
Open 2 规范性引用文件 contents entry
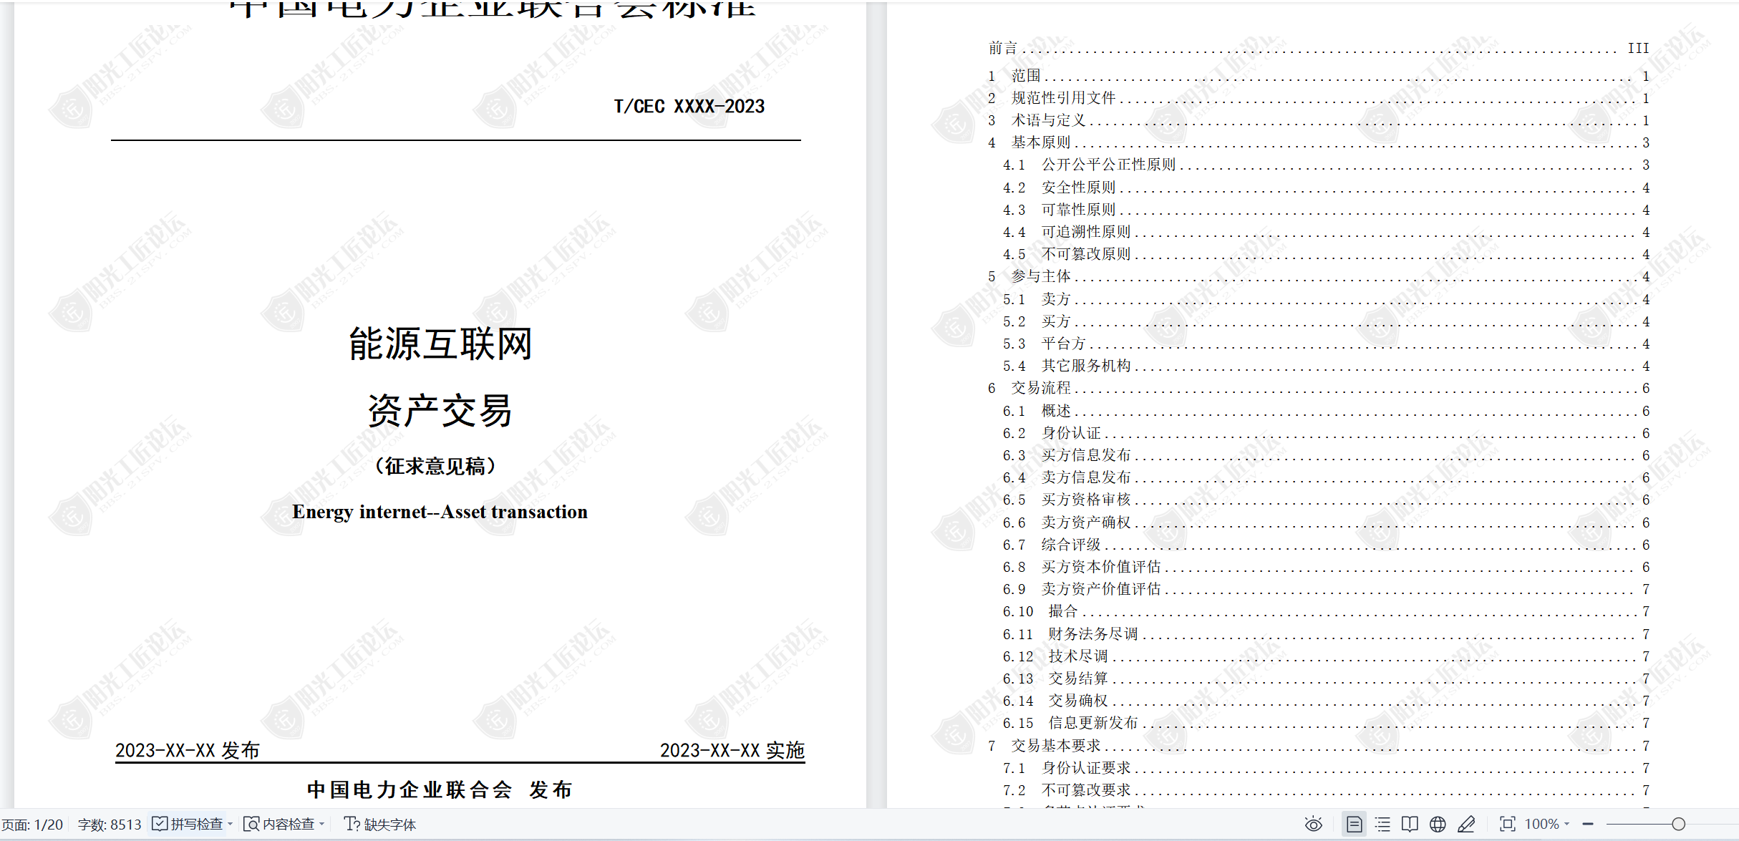point(1319,98)
